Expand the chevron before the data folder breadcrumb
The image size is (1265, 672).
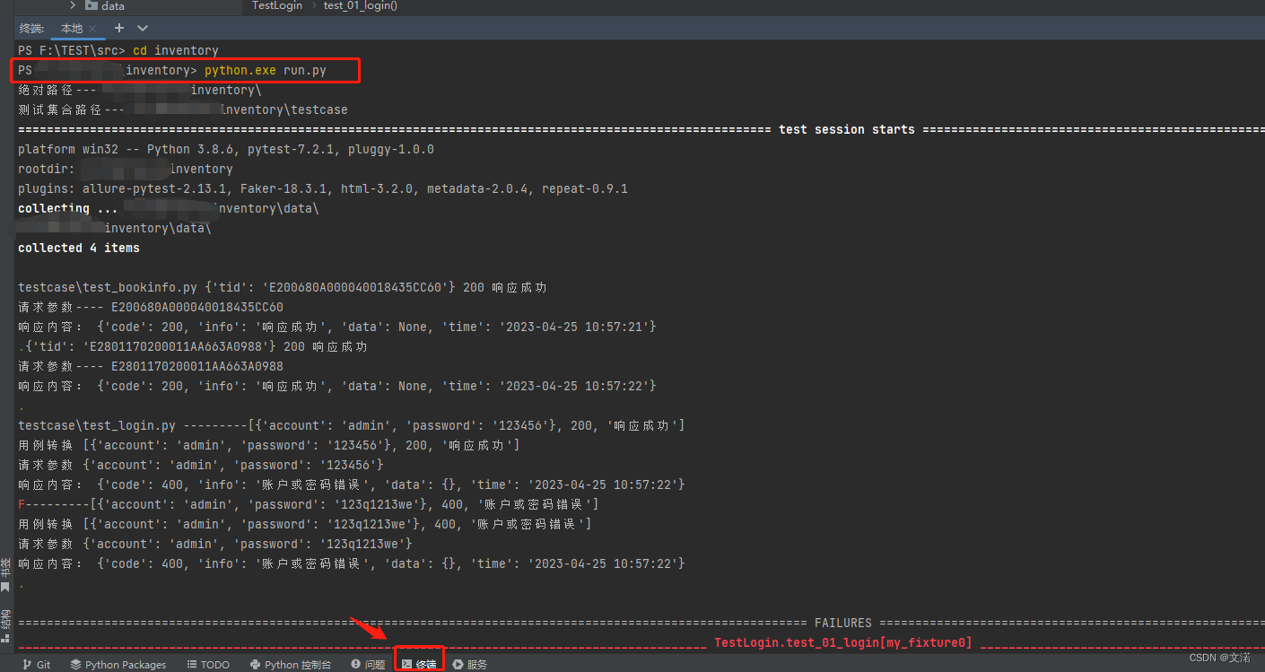point(73,5)
